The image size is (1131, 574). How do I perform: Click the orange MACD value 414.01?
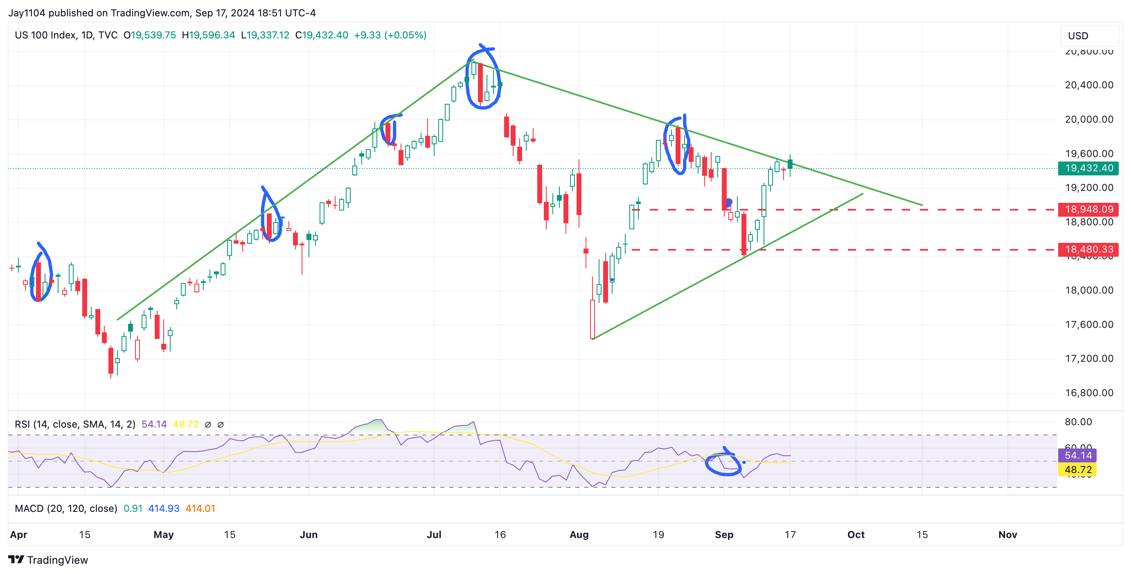200,508
